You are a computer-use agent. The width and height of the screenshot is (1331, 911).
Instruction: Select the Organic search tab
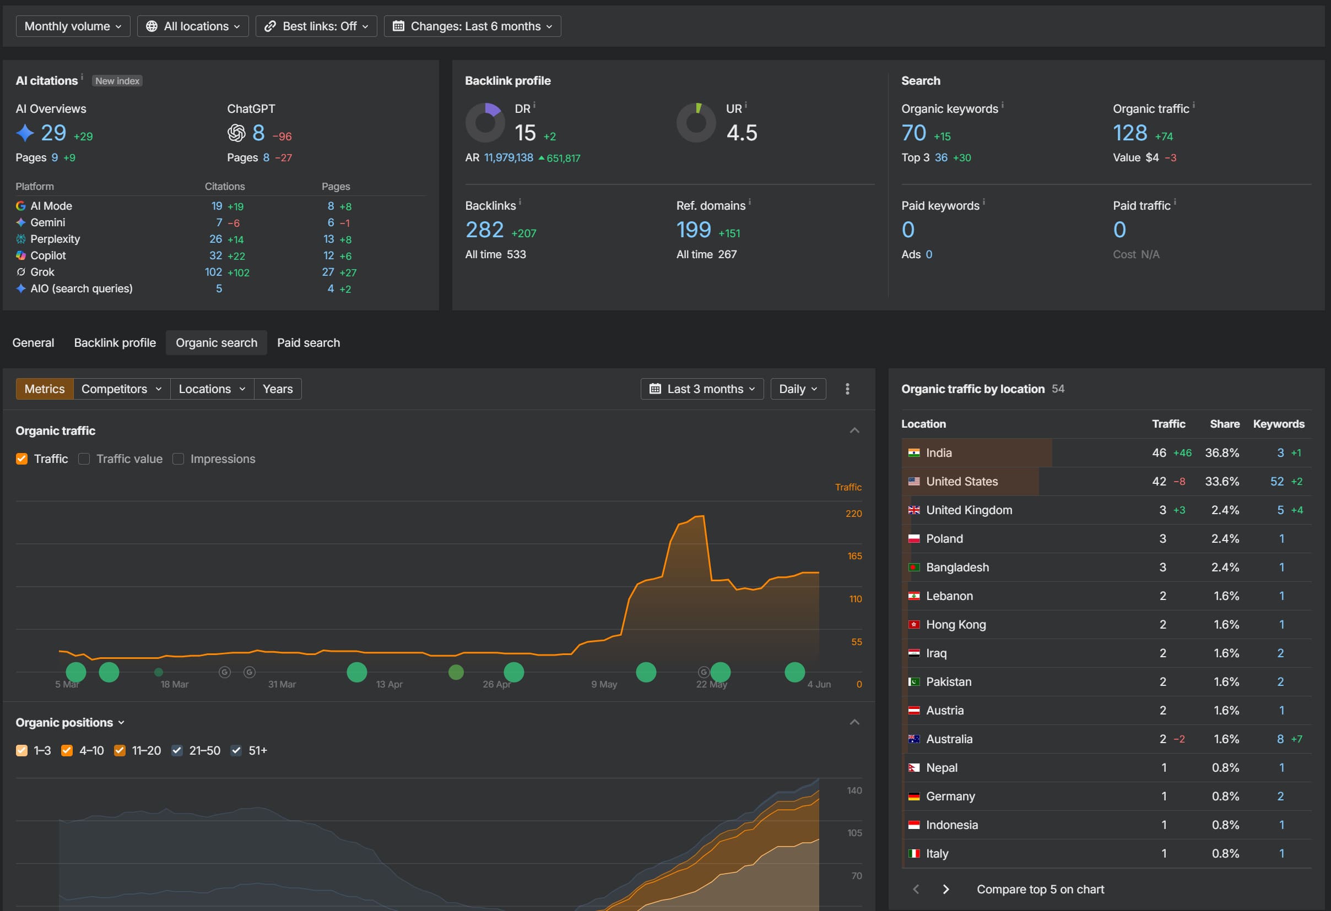(x=217, y=343)
